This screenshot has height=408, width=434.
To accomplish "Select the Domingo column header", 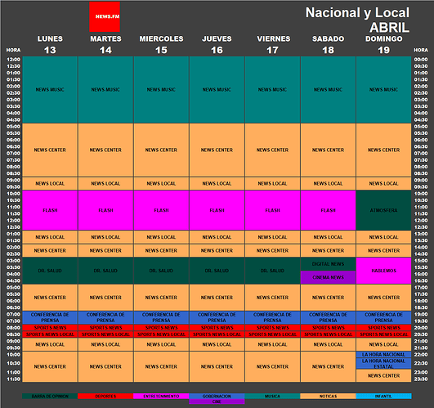I will (384, 38).
